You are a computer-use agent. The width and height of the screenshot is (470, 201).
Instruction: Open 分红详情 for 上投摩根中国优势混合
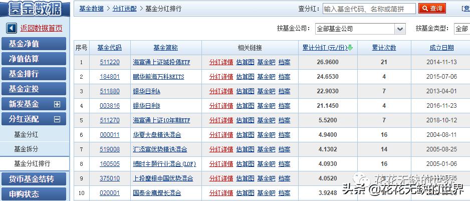221,178
